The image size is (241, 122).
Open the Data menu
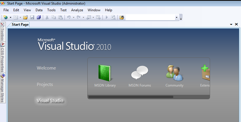tap(39, 10)
